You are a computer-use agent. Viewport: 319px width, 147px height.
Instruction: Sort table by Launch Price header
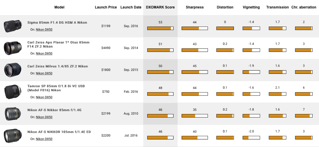coord(106,7)
